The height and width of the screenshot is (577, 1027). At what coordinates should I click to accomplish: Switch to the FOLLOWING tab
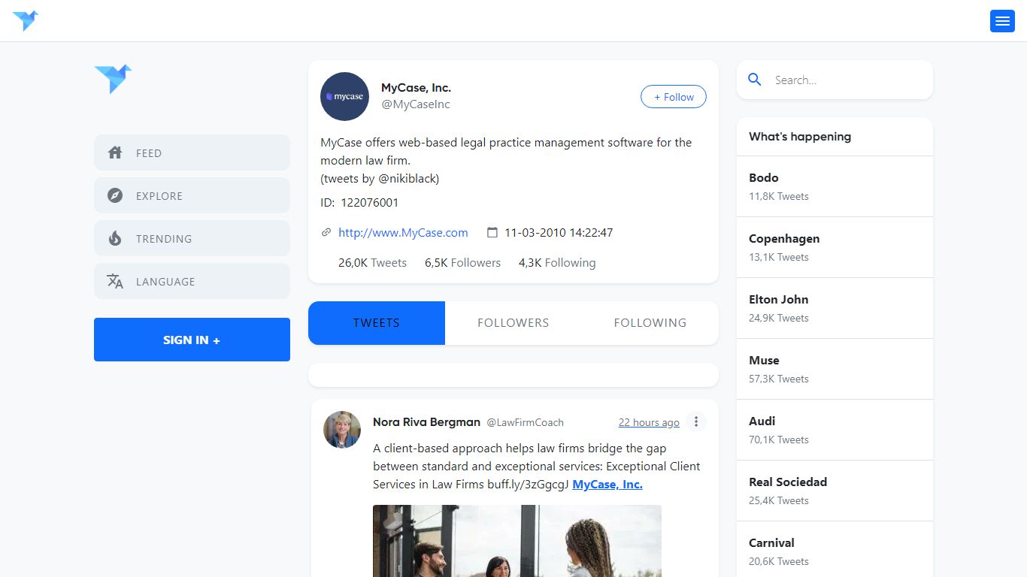click(x=650, y=323)
